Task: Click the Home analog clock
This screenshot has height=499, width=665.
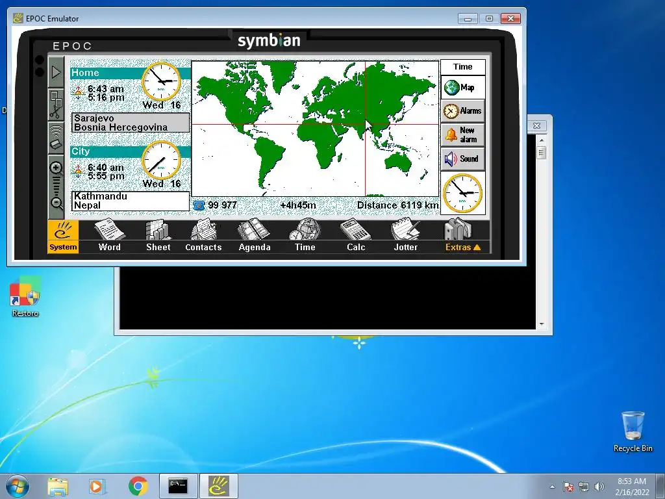Action: pos(161,81)
